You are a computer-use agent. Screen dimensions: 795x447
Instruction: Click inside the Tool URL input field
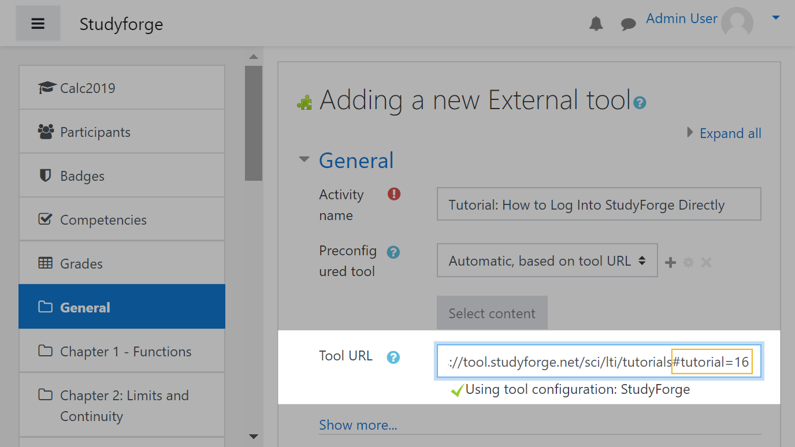(599, 361)
